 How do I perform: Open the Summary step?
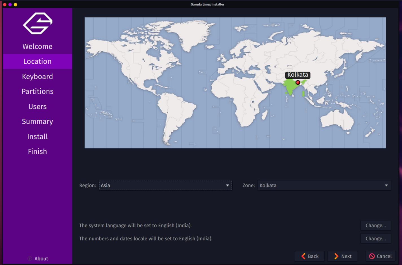pyautogui.click(x=37, y=121)
